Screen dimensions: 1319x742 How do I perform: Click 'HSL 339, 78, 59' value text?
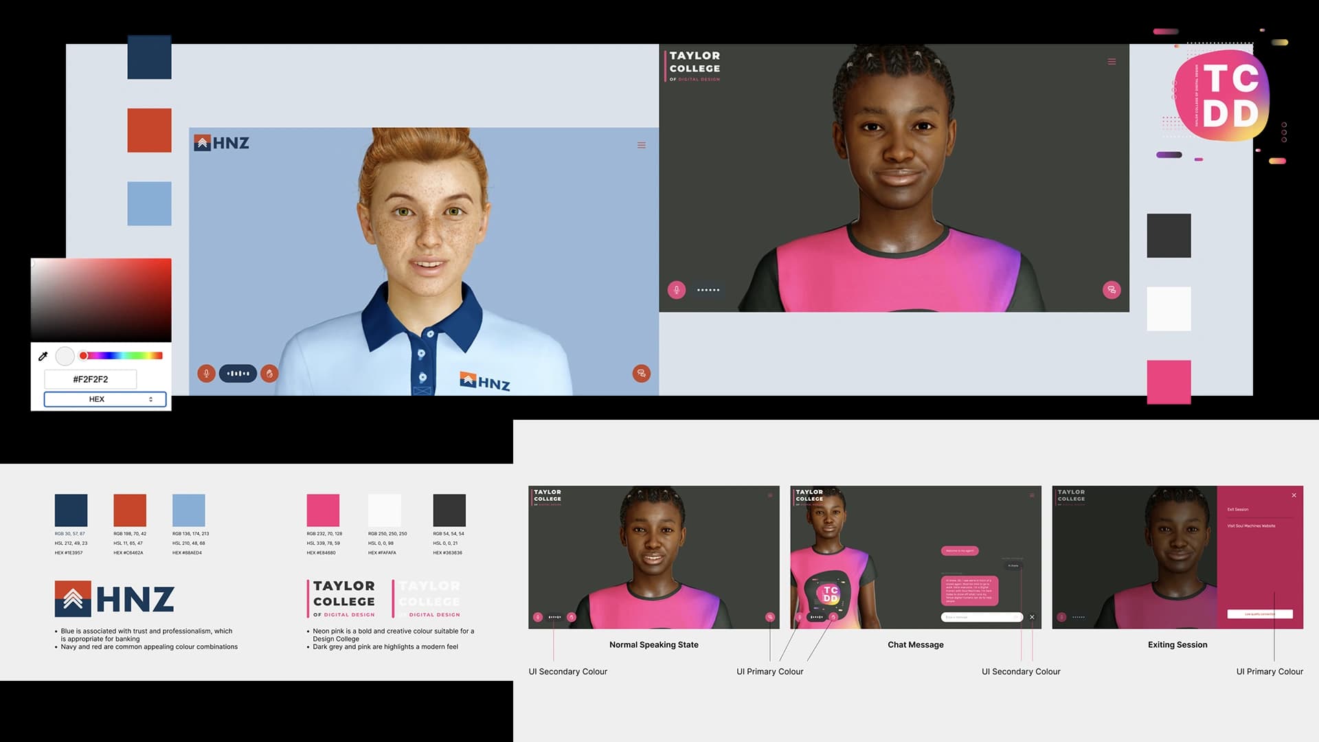(x=323, y=543)
